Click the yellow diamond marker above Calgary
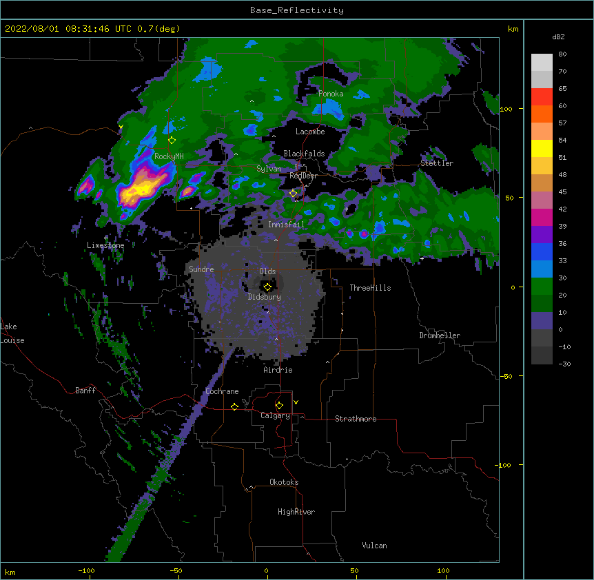594x580 pixels. pos(279,406)
